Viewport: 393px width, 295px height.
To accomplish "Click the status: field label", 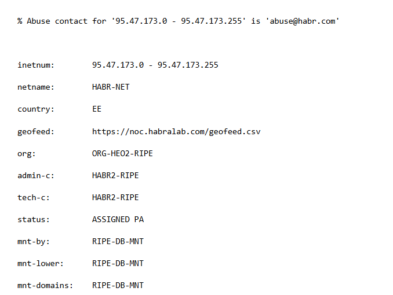I will (x=34, y=219).
